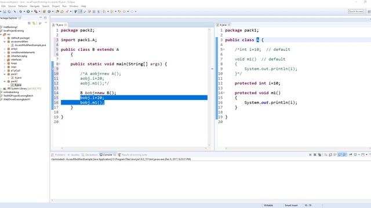
Task: Open the Debug button dropdown arrow
Action: pos(24,12)
